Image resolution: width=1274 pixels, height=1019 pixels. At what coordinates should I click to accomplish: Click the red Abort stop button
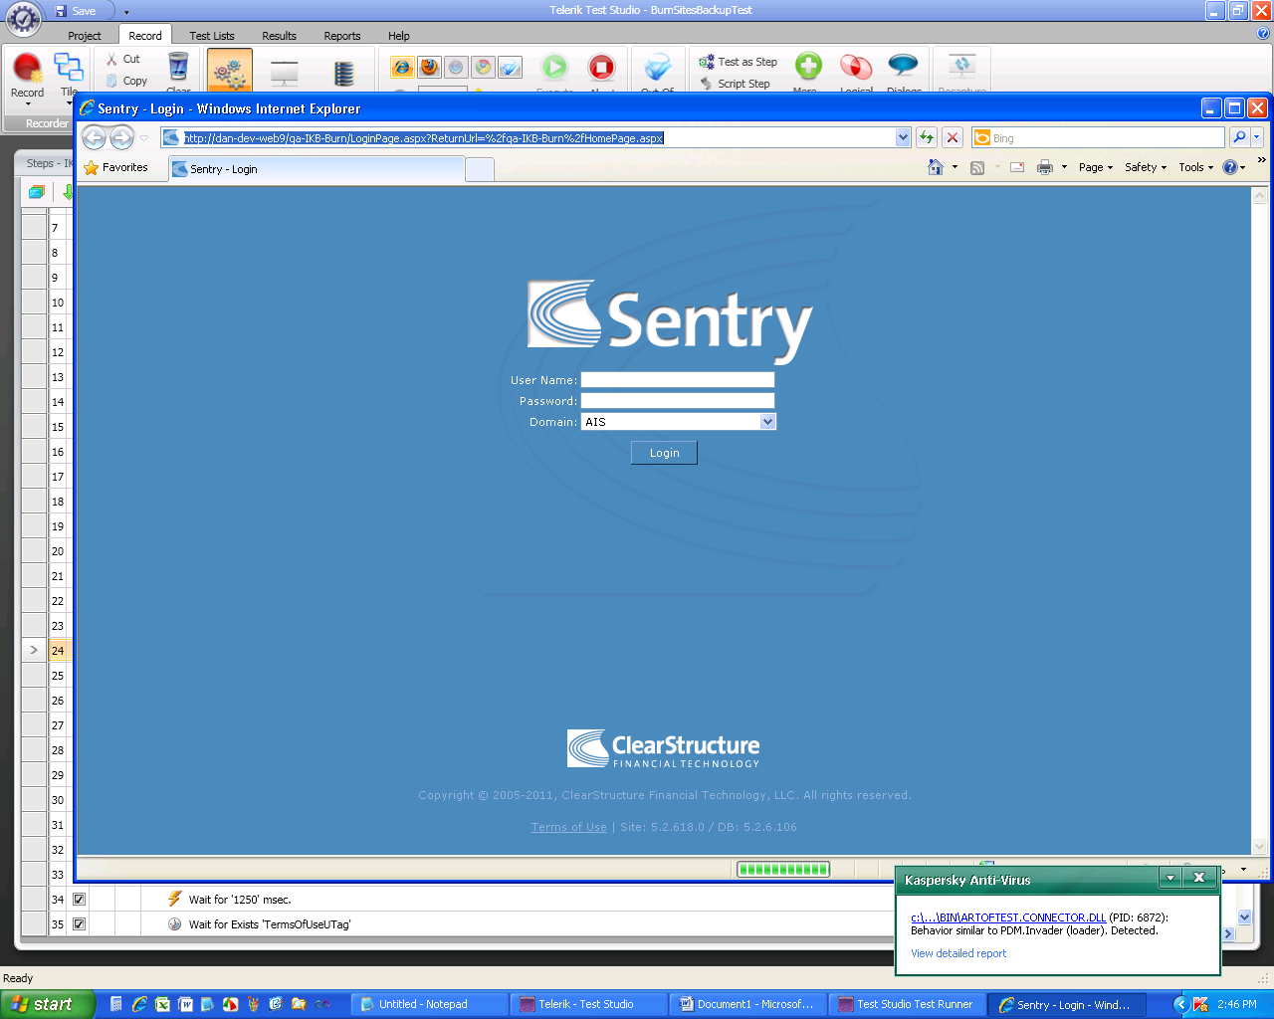(601, 67)
